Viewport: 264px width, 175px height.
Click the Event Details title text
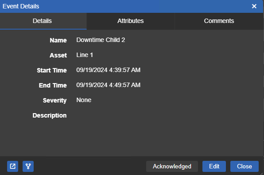click(21, 6)
